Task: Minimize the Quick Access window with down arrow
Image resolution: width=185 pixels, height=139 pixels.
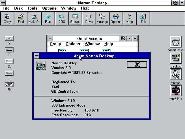Action: [129, 39]
